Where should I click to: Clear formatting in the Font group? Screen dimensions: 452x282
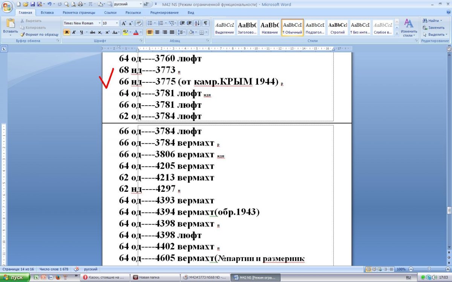pos(139,23)
